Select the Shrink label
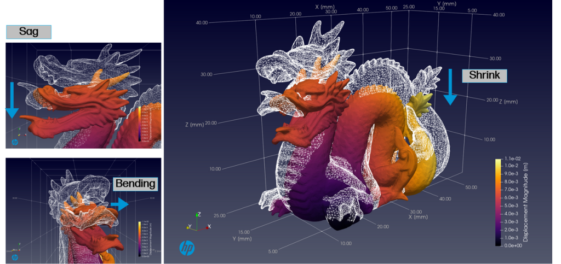Screen dimensions: 561x264 (484, 75)
